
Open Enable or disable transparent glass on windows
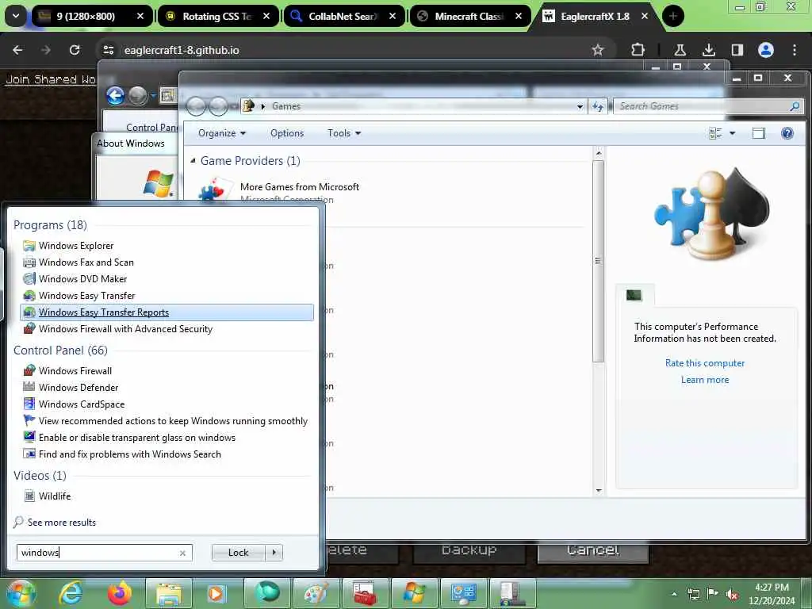tap(129, 437)
